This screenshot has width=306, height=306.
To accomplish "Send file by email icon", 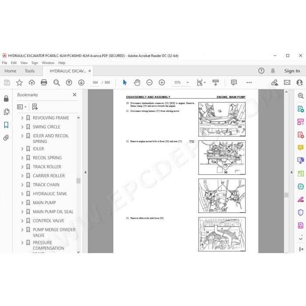I will coord(287,83).
